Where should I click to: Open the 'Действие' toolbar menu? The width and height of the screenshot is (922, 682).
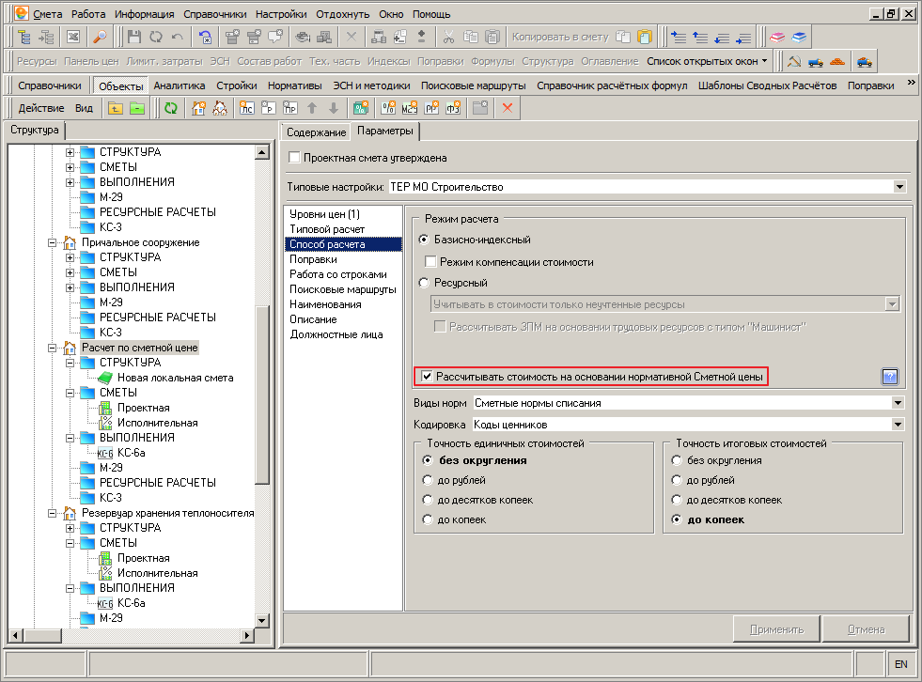coord(41,108)
